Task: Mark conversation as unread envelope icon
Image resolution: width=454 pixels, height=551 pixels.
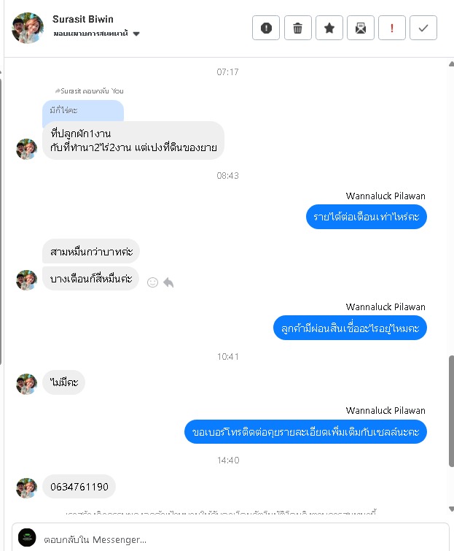Action: 360,28
